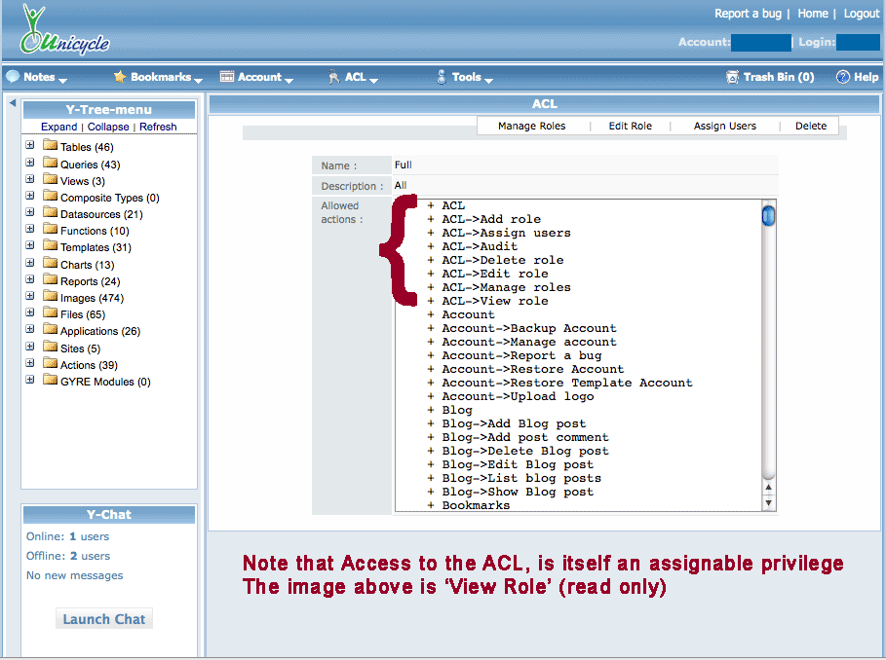Click the Trash Bin icon
This screenshot has width=886, height=660.
[732, 77]
